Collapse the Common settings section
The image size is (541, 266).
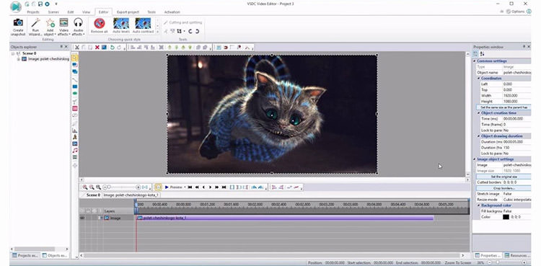tap(475, 61)
